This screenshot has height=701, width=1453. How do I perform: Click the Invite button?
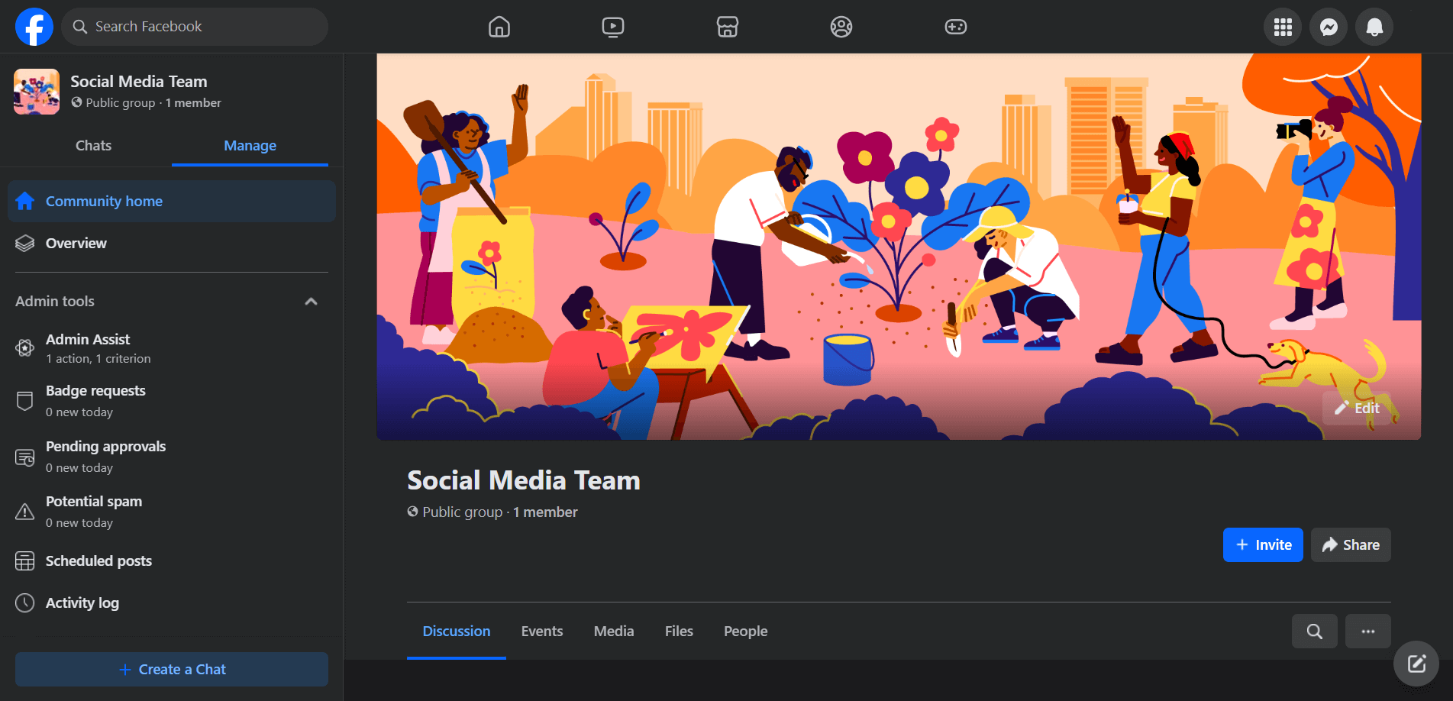coord(1263,545)
